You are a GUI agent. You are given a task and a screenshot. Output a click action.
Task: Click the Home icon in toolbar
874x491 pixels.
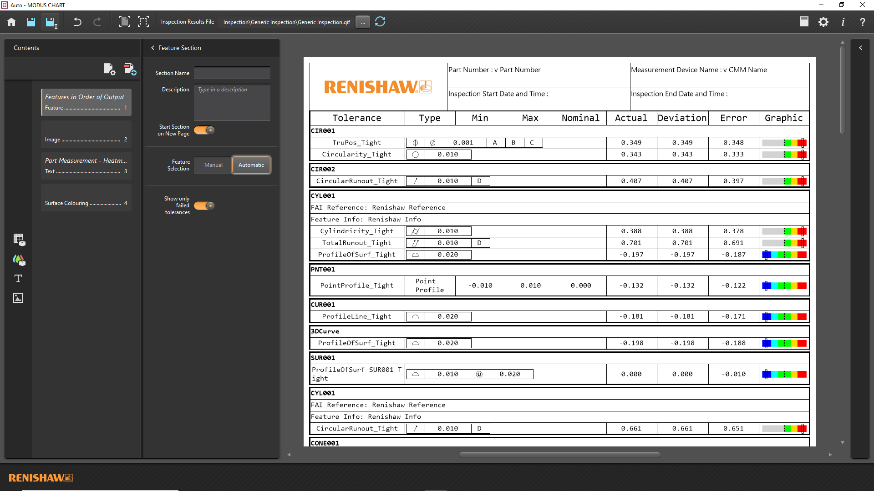coord(11,22)
